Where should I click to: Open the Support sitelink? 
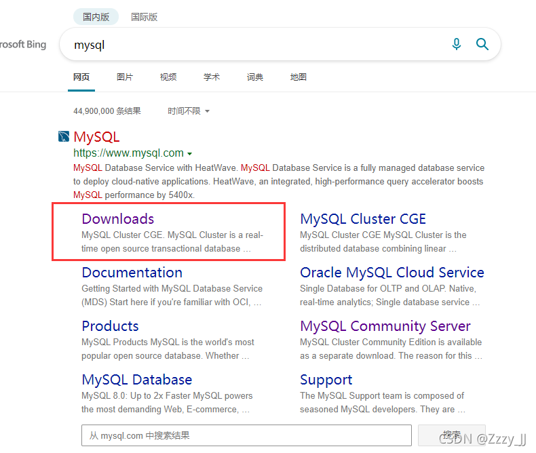[x=326, y=380]
